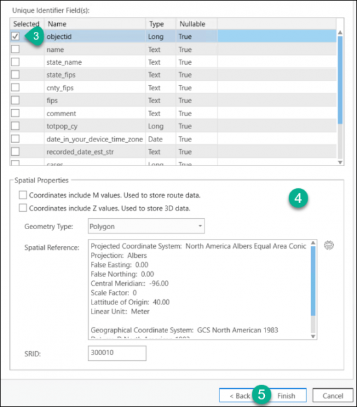Enable Coordinates include Z values option
This screenshot has height=407, width=357.
tap(23, 208)
